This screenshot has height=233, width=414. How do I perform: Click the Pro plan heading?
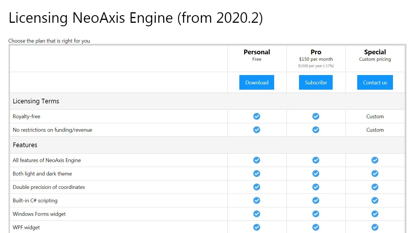click(x=316, y=52)
